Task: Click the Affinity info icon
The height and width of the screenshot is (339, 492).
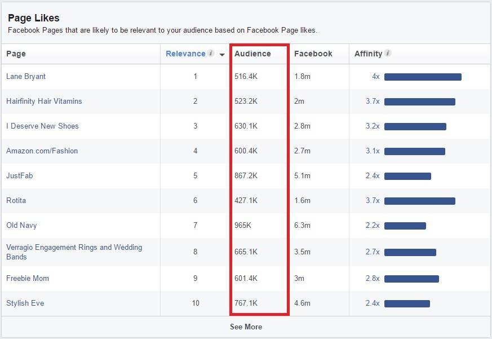Action: tap(388, 53)
